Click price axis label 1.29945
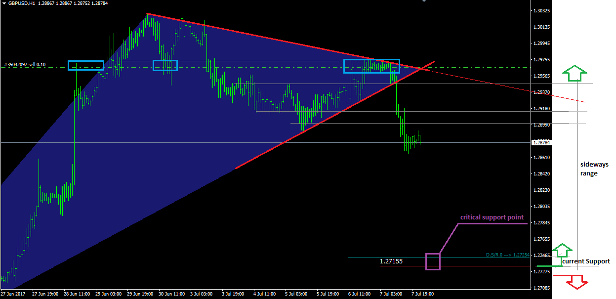 (x=542, y=43)
